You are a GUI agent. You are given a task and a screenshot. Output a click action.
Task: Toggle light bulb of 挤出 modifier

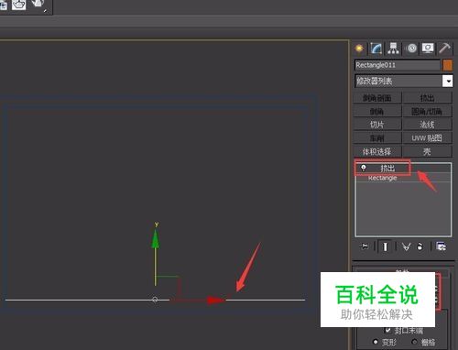(x=364, y=168)
